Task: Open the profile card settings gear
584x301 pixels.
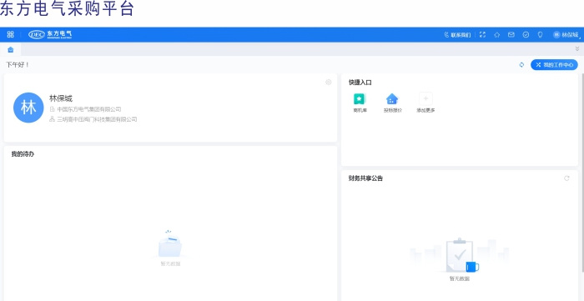Action: click(x=329, y=83)
